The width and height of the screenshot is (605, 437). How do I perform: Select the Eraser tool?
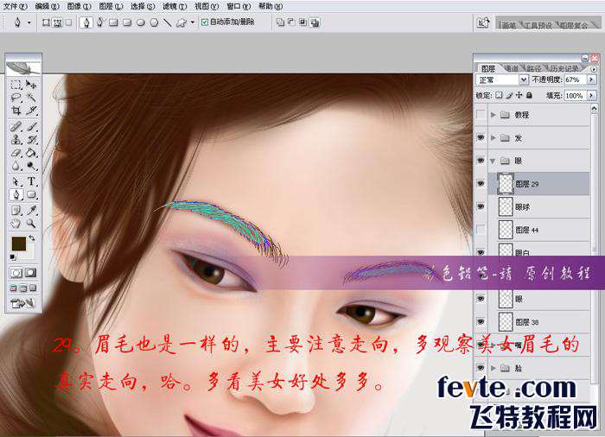tap(16, 153)
